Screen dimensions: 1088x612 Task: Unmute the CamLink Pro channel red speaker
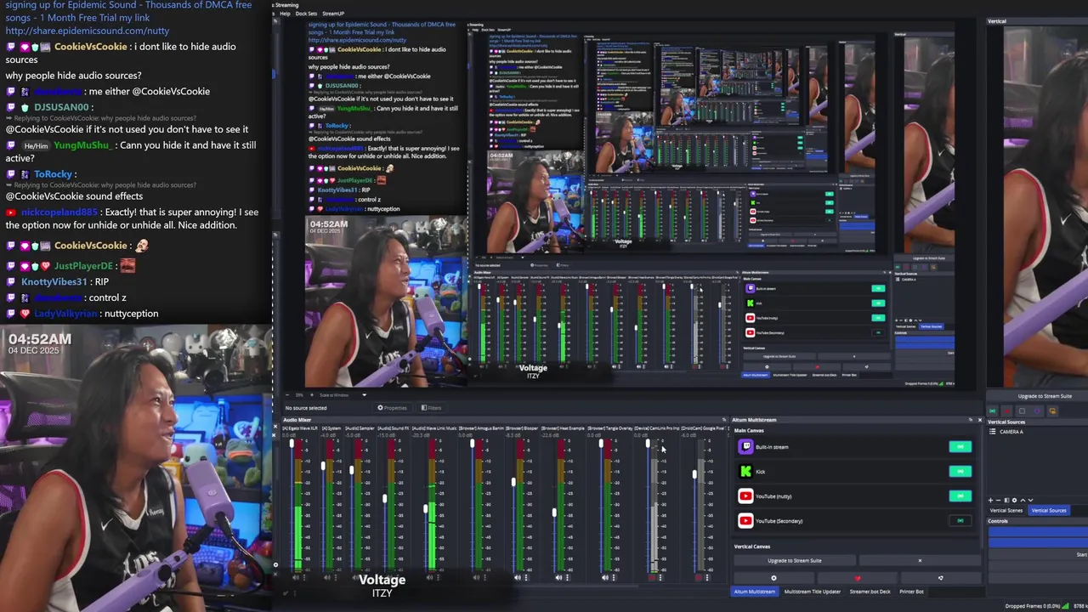click(x=652, y=577)
